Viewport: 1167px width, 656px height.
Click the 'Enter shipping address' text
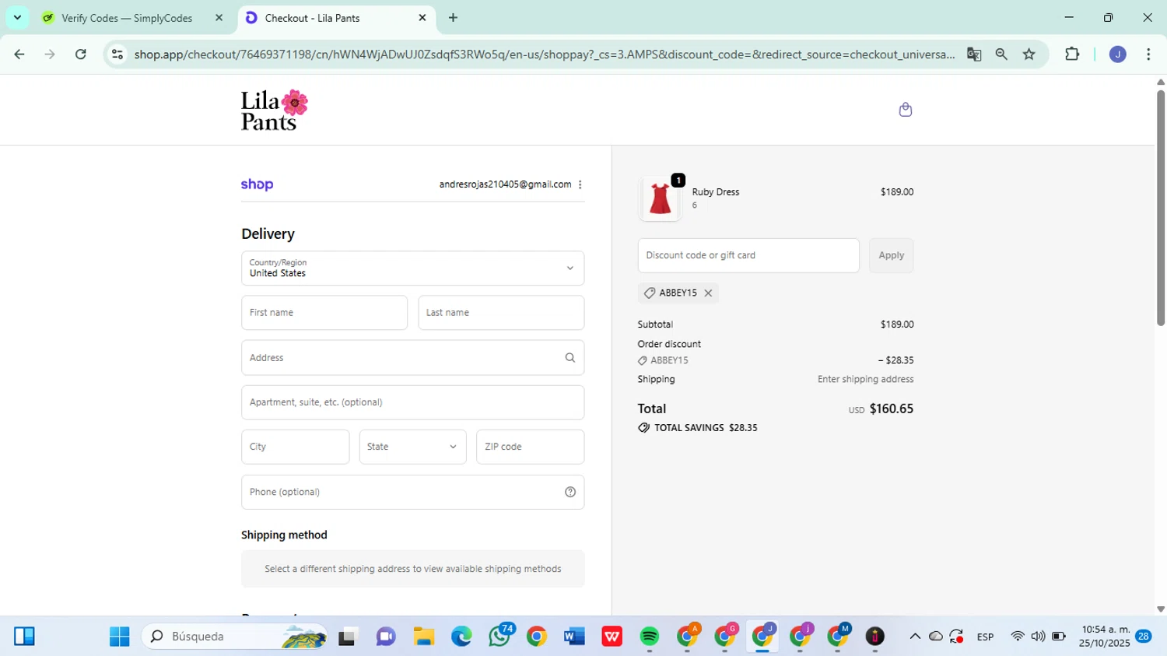pos(865,380)
